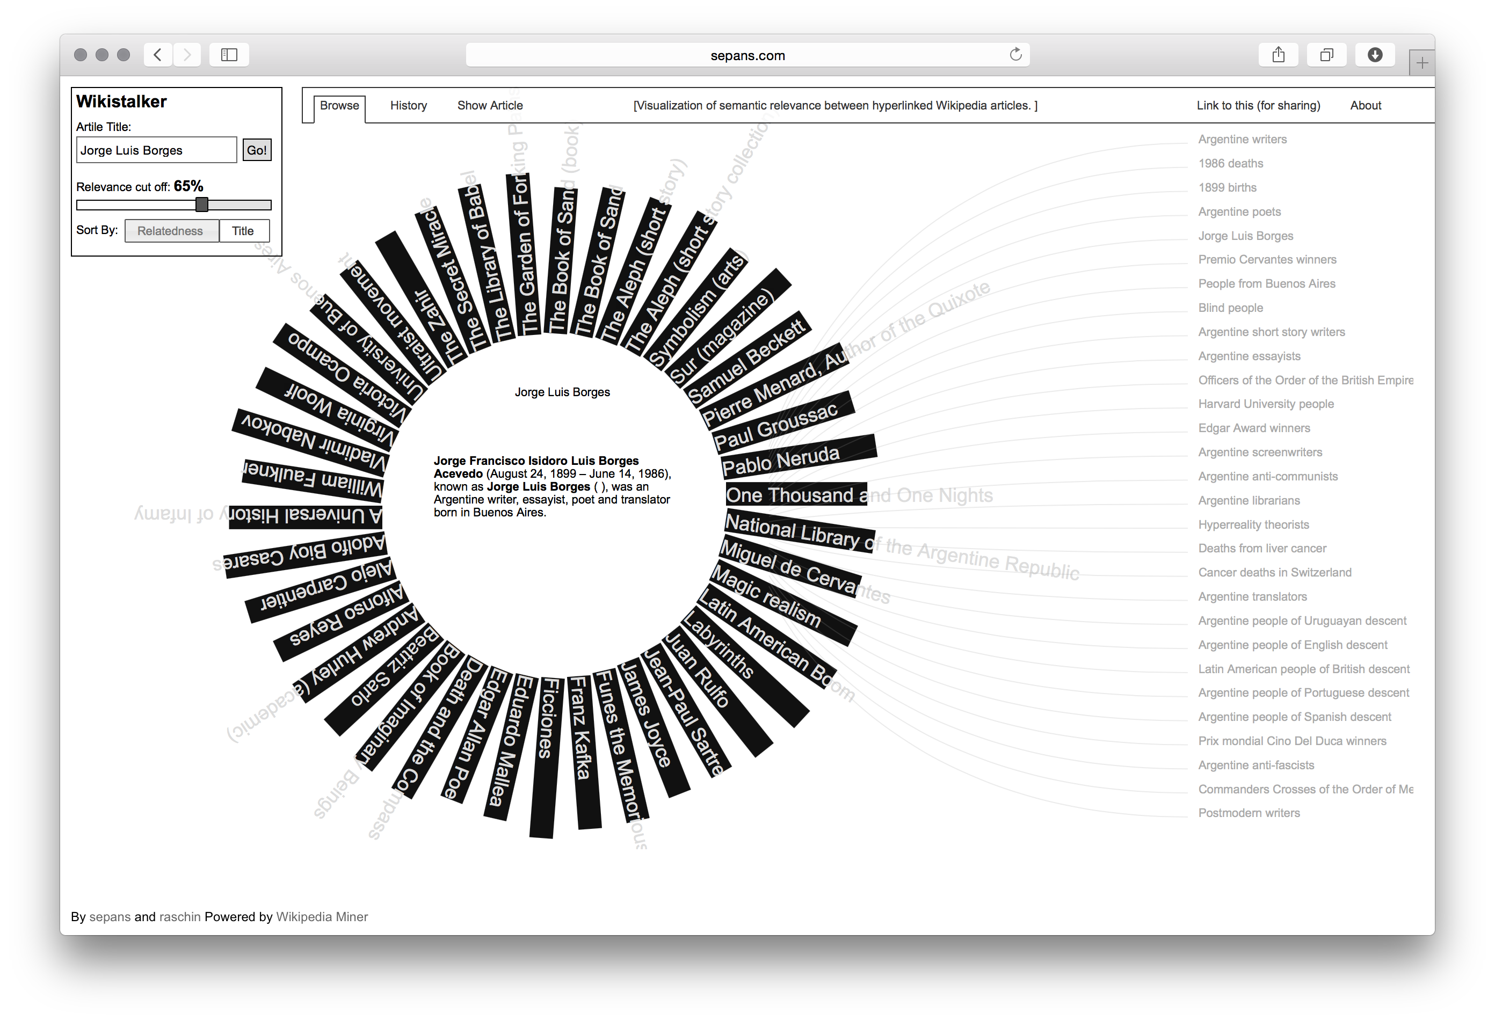Click the About link

point(1365,105)
